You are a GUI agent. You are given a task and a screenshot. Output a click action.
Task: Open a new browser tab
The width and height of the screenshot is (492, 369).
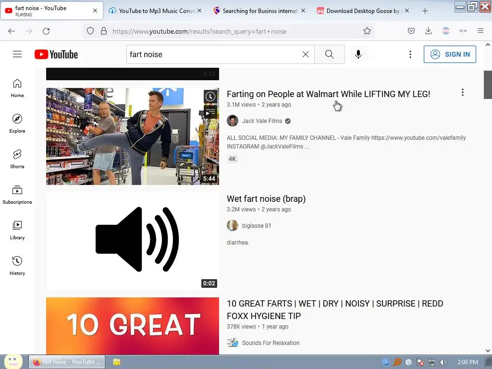[425, 11]
